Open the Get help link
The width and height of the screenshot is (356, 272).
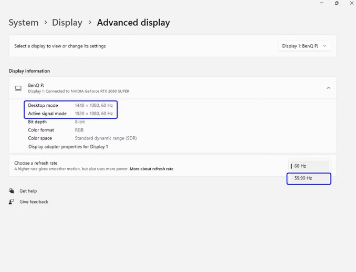coord(28,191)
